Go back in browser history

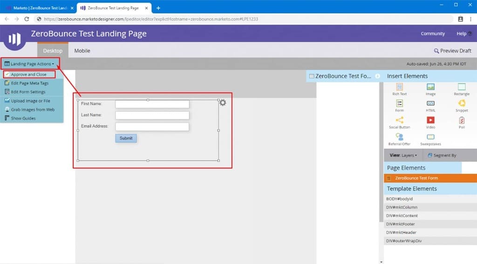click(7, 19)
